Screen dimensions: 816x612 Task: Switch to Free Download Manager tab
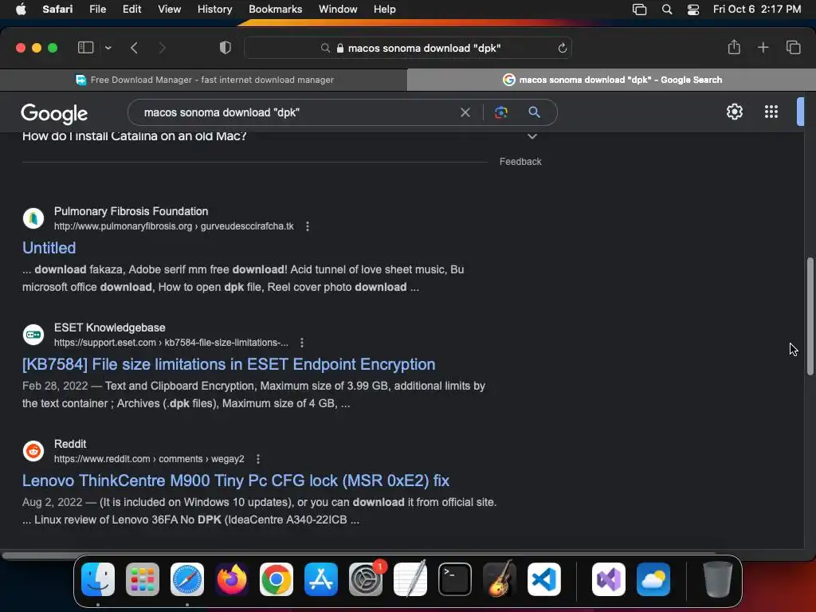click(204, 80)
